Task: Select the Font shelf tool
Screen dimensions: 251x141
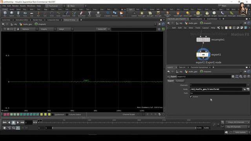Action: (x=89, y=14)
